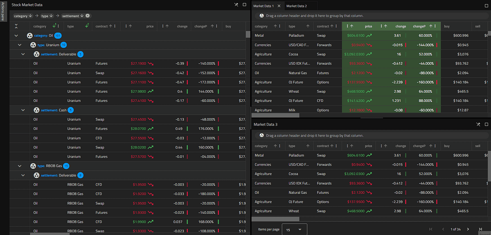Collapse the type RBOB Gas group
Image resolution: width=491 pixels, height=235 pixels.
pos(20,166)
